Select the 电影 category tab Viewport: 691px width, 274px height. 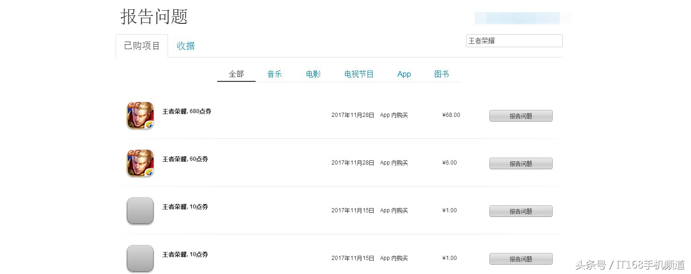[x=313, y=74]
